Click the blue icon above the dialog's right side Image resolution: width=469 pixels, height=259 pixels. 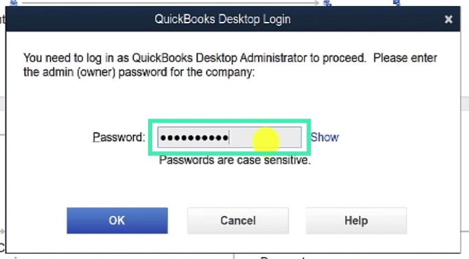click(396, 2)
